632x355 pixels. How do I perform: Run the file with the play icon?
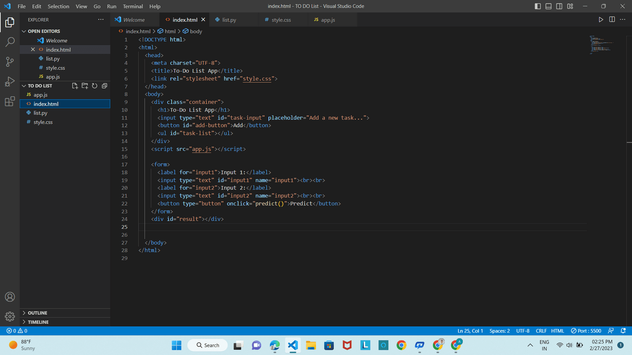click(x=601, y=20)
